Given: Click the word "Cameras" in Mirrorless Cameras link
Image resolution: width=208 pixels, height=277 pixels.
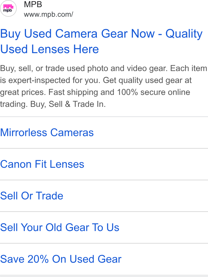Looking at the screenshot, I should pos(72,133).
